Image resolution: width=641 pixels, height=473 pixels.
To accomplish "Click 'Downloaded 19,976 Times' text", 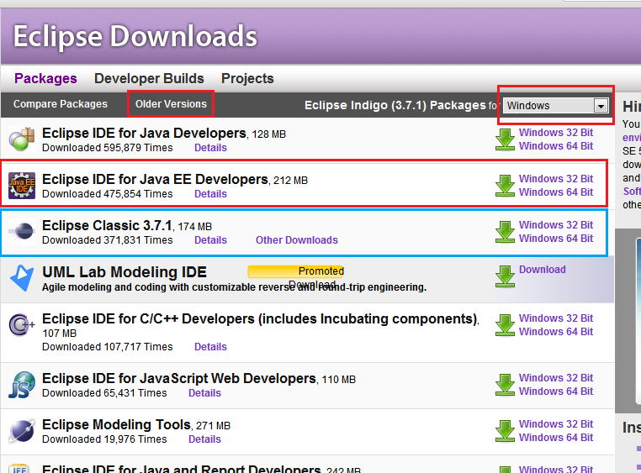I will click(x=104, y=439).
